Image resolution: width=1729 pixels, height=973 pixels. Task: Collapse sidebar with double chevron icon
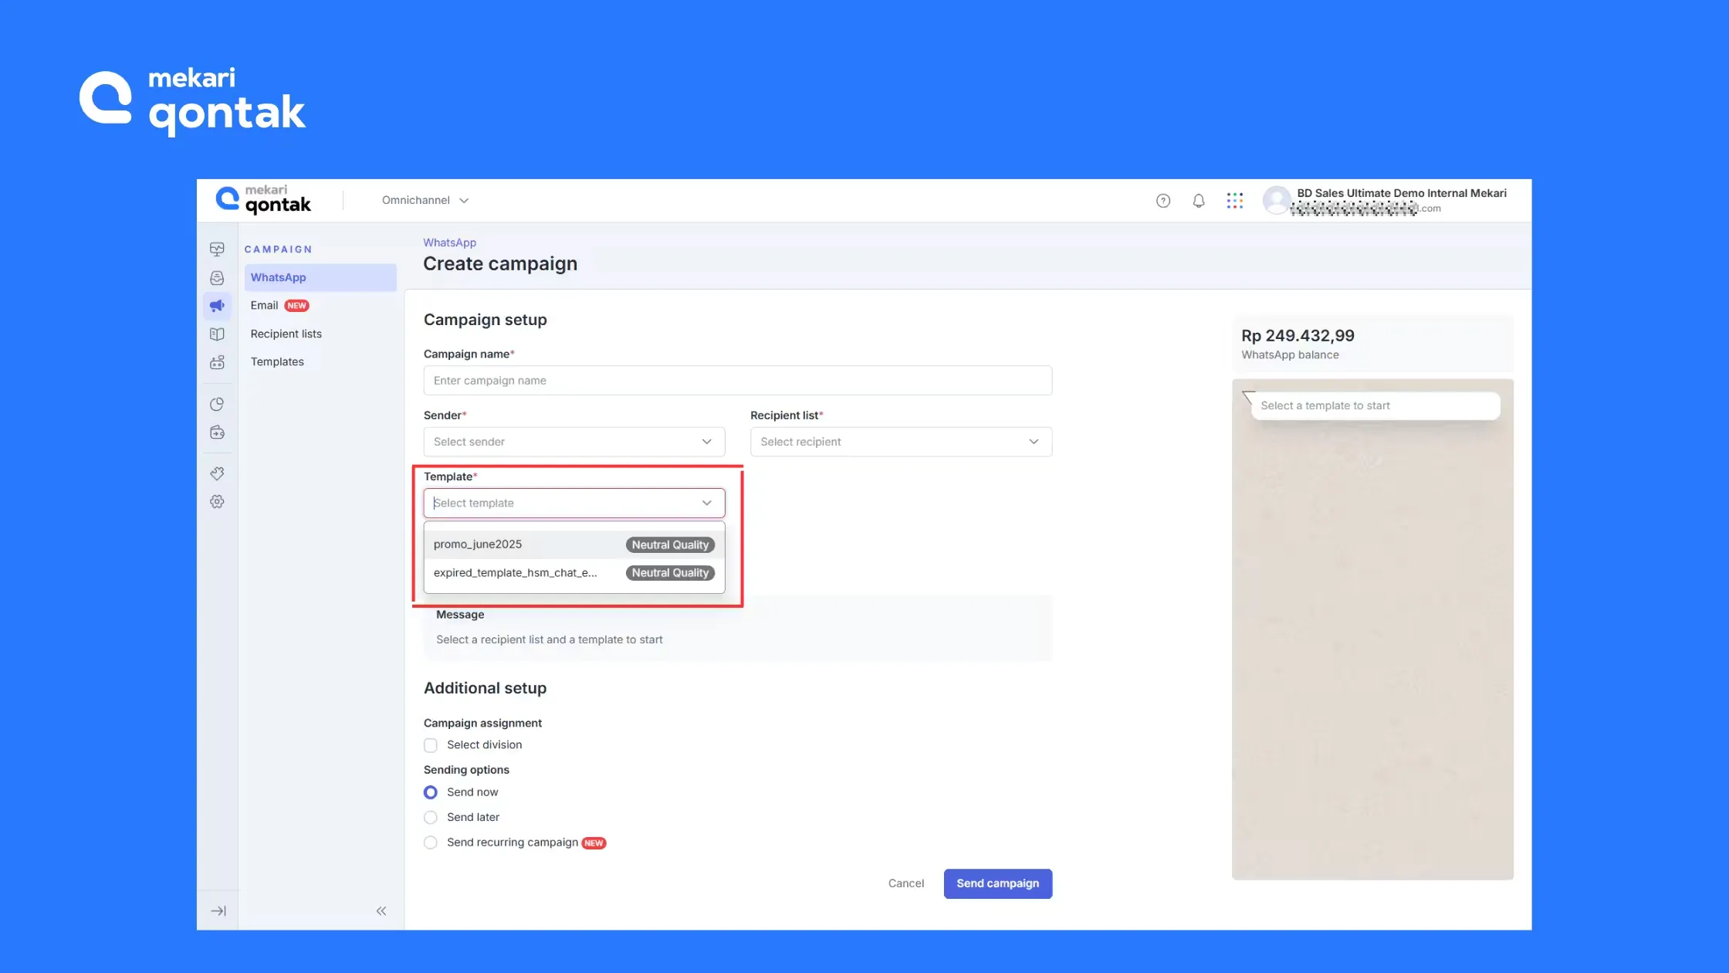tap(381, 911)
